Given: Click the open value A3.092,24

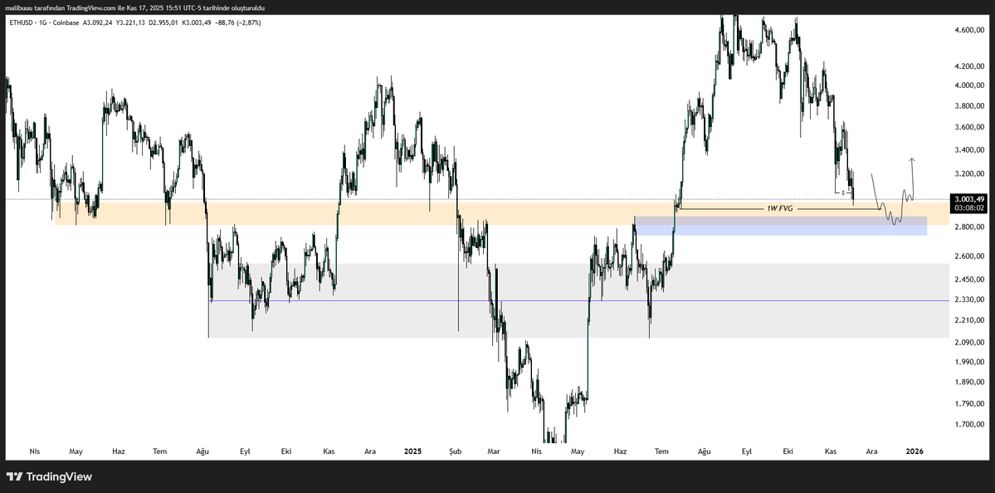Looking at the screenshot, I should (x=98, y=22).
